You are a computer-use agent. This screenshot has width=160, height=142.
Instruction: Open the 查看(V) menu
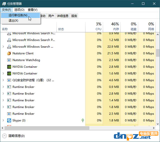pos(32,10)
